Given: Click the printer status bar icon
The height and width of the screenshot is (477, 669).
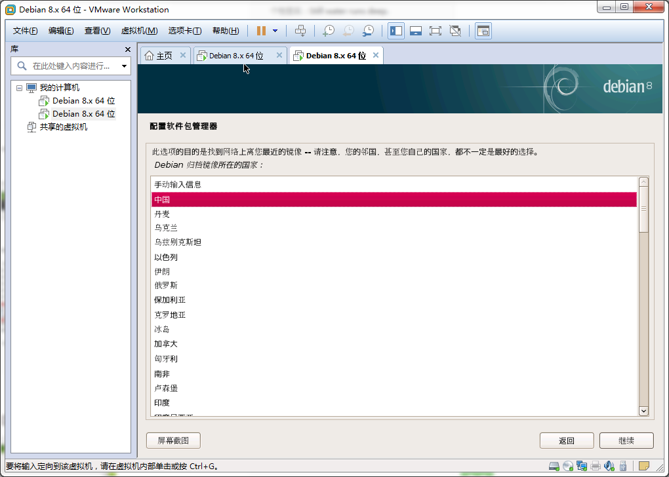Looking at the screenshot, I should click(596, 466).
